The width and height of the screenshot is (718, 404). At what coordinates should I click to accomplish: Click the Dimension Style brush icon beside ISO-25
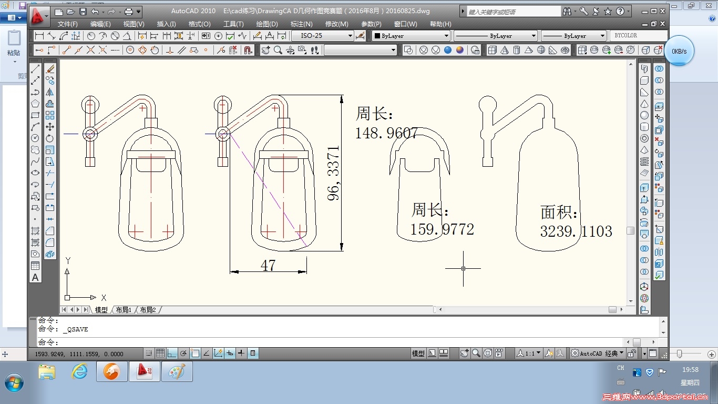click(x=360, y=36)
